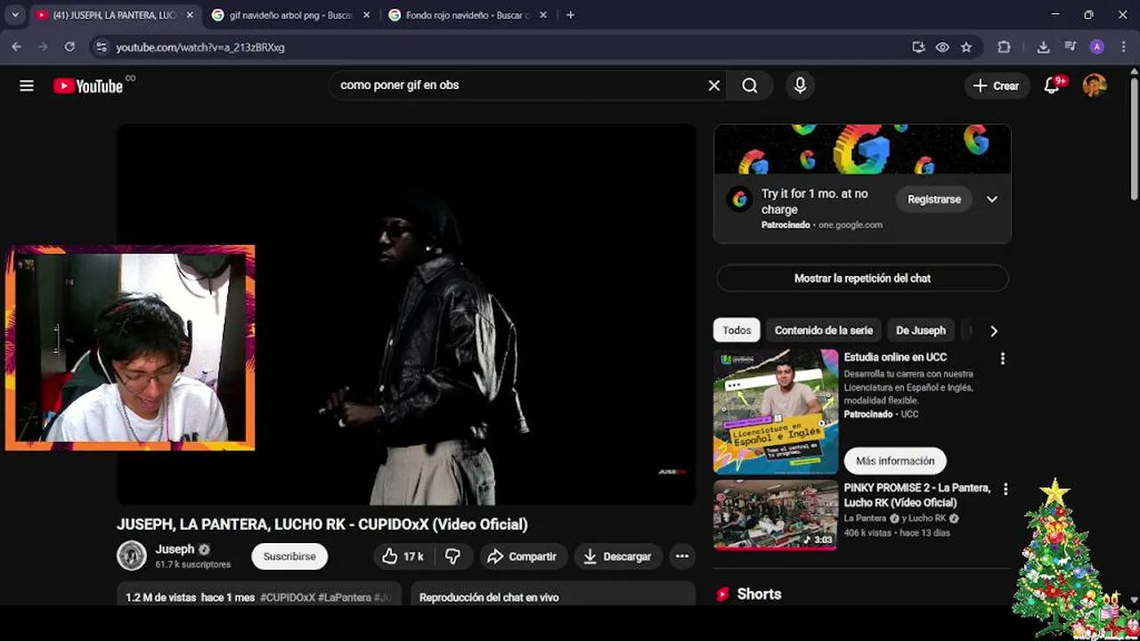Click the video player area
Screen dimensions: 1140x641
click(x=406, y=314)
